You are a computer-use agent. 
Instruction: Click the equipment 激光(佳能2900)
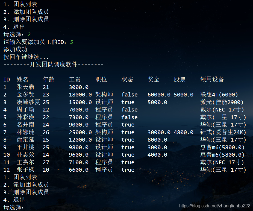pyautogui.click(x=222, y=102)
